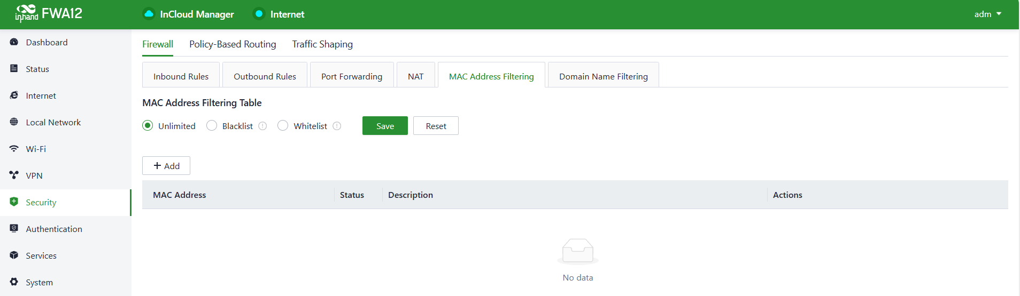Image resolution: width=1020 pixels, height=296 pixels.
Task: Click the Status icon in sidebar
Action: (x=14, y=69)
